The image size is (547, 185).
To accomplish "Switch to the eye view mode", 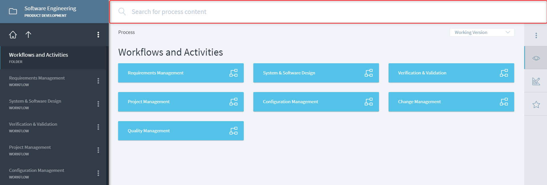I will [x=536, y=58].
